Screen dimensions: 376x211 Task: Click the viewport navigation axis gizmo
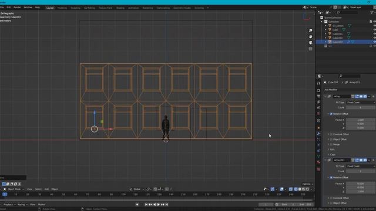click(x=306, y=17)
